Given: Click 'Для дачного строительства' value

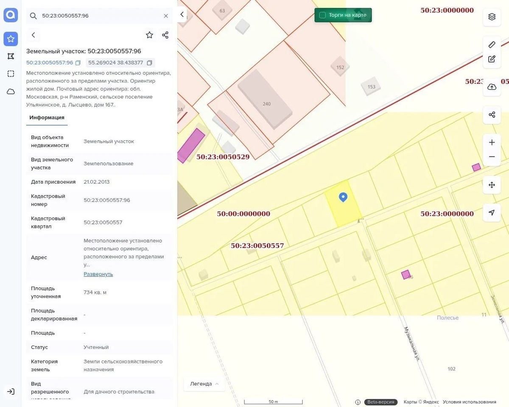Looking at the screenshot, I should (119, 392).
